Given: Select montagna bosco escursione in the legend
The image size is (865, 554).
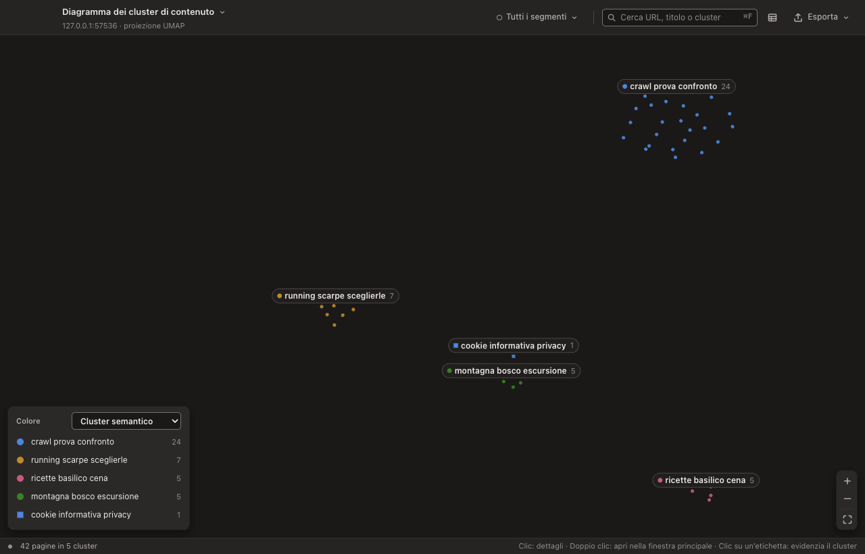Looking at the screenshot, I should 99,497.
